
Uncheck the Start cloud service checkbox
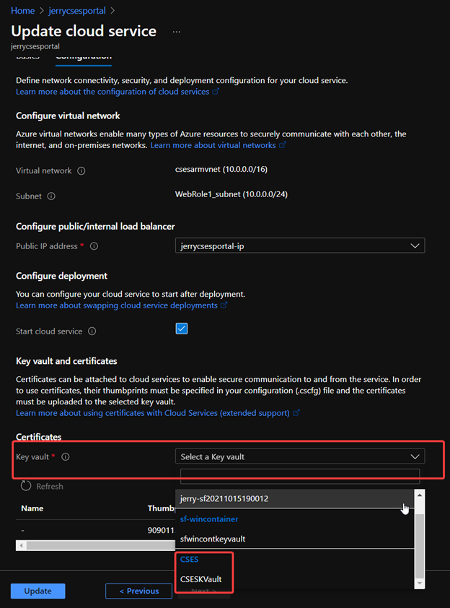pos(182,329)
